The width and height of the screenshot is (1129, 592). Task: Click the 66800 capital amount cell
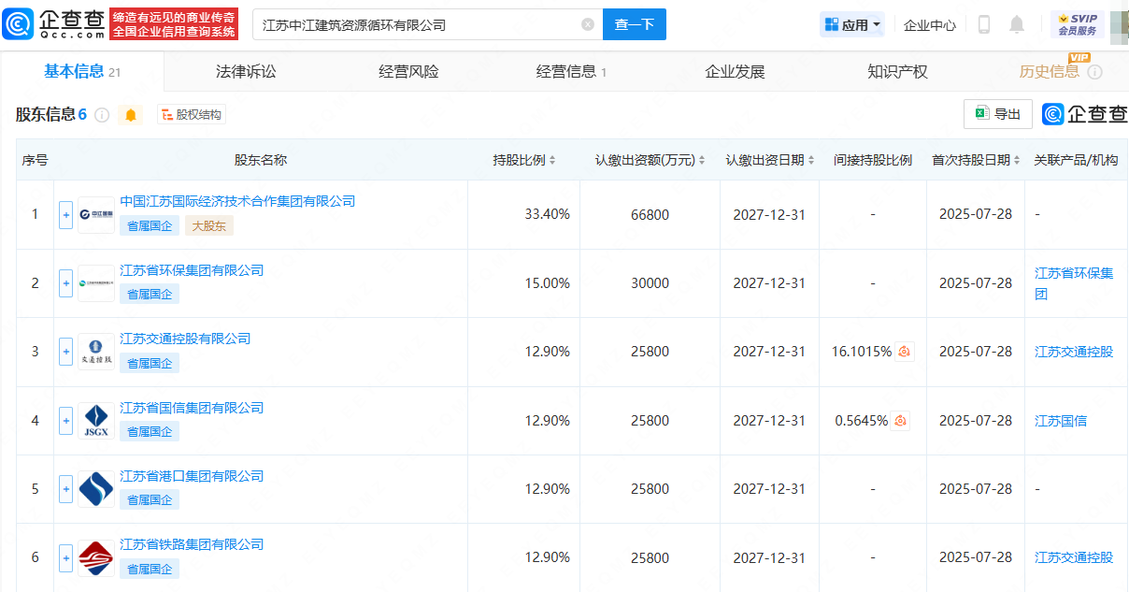(x=650, y=214)
